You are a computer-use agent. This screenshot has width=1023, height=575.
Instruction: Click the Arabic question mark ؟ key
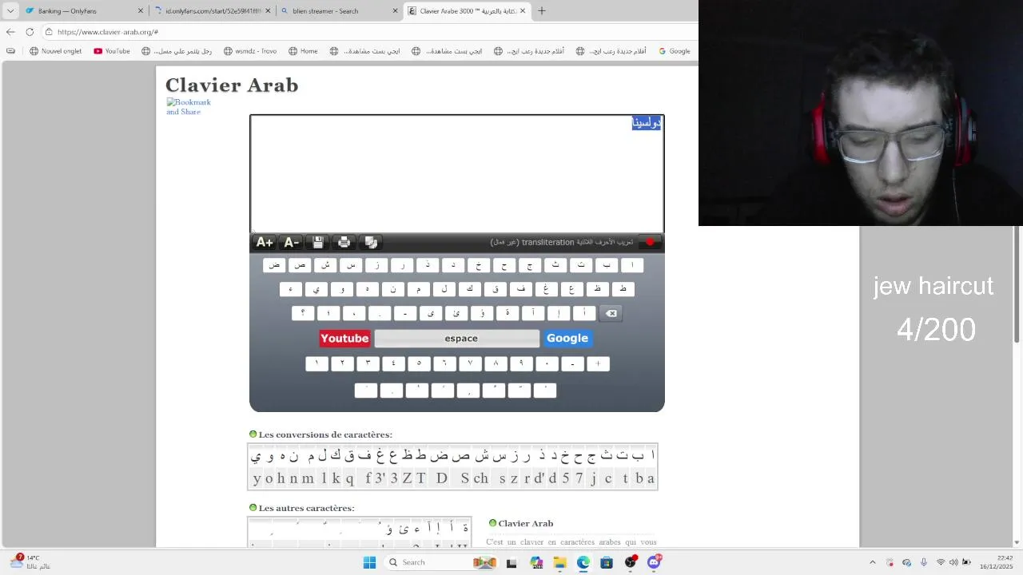pyautogui.click(x=302, y=313)
